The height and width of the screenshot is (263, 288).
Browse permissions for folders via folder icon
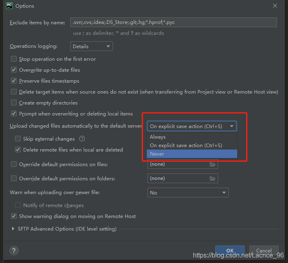[x=212, y=178]
